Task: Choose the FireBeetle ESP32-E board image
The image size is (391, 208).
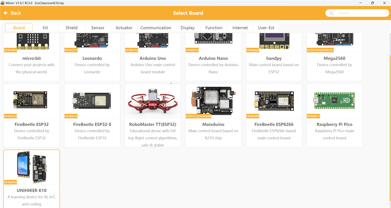Action: [92, 101]
